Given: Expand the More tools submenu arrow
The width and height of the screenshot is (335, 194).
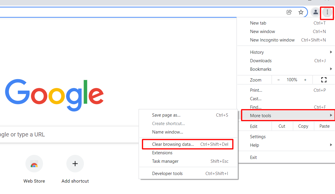Looking at the screenshot, I should [x=331, y=115].
